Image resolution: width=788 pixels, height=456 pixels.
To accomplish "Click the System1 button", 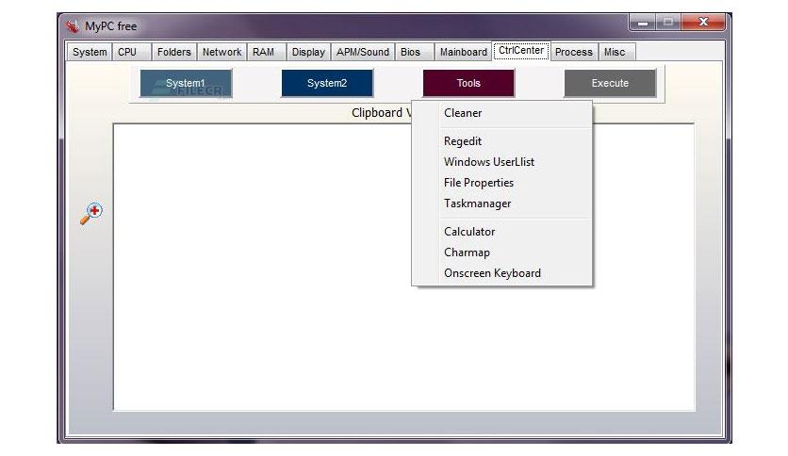I will tap(186, 83).
